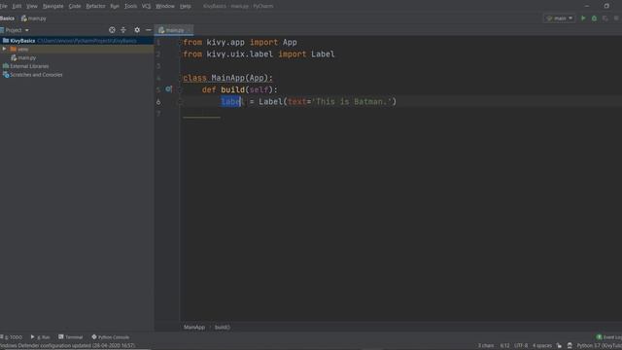Click the string 'This is Batman.' in code
Screen dimensions: 622x350
(x=352, y=101)
